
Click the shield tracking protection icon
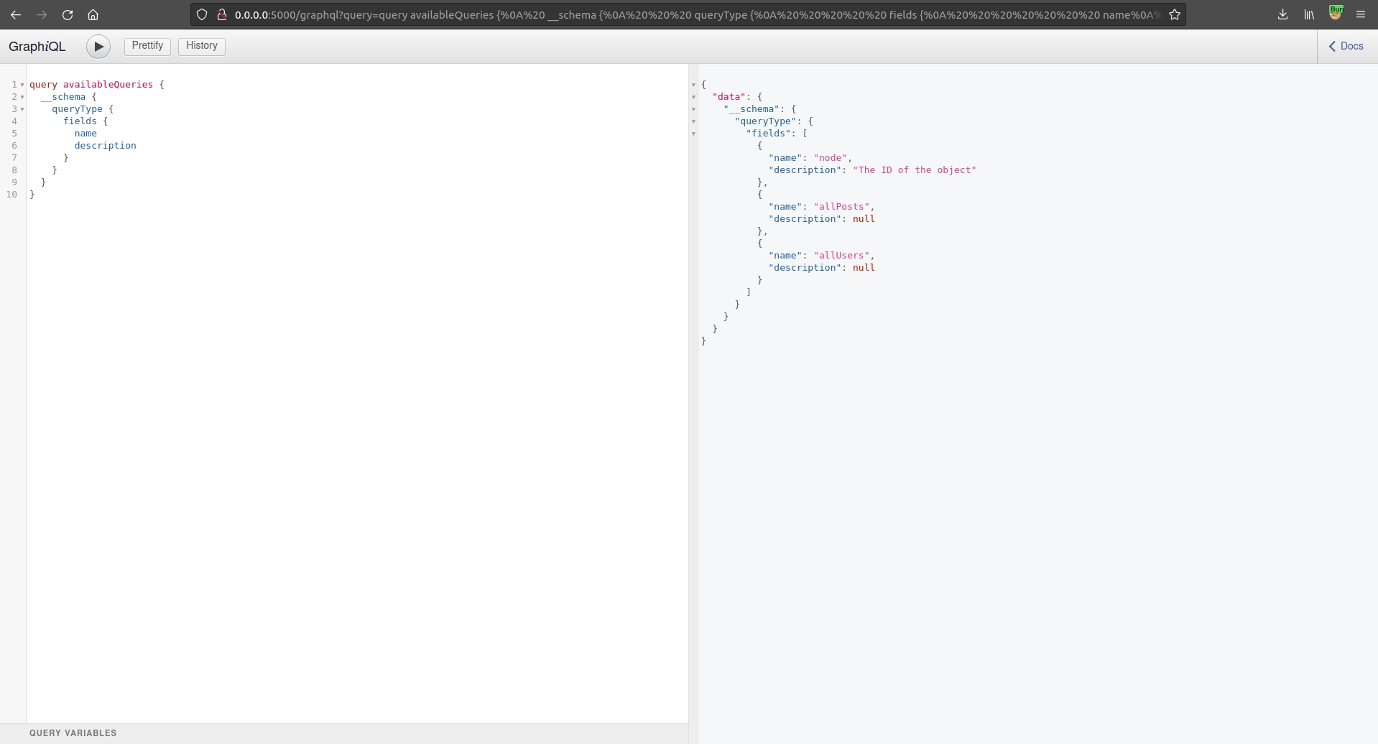(x=202, y=14)
